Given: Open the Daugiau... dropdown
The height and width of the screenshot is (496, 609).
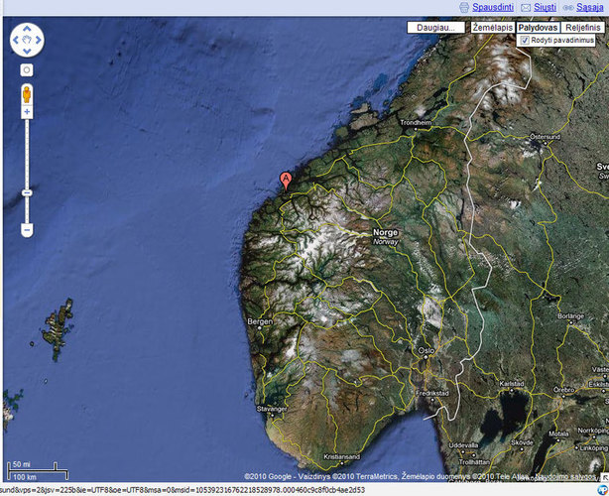Looking at the screenshot, I should click(x=435, y=28).
